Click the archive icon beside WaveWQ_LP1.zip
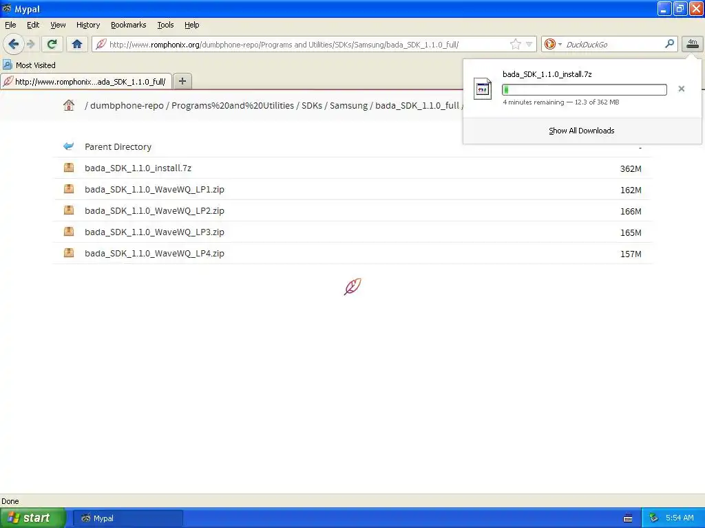705x528 pixels. [x=69, y=188]
